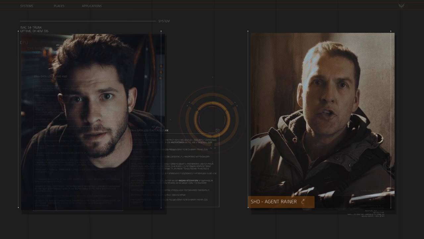Click the loading spinner on Agent Rainer label

pyautogui.click(x=303, y=202)
